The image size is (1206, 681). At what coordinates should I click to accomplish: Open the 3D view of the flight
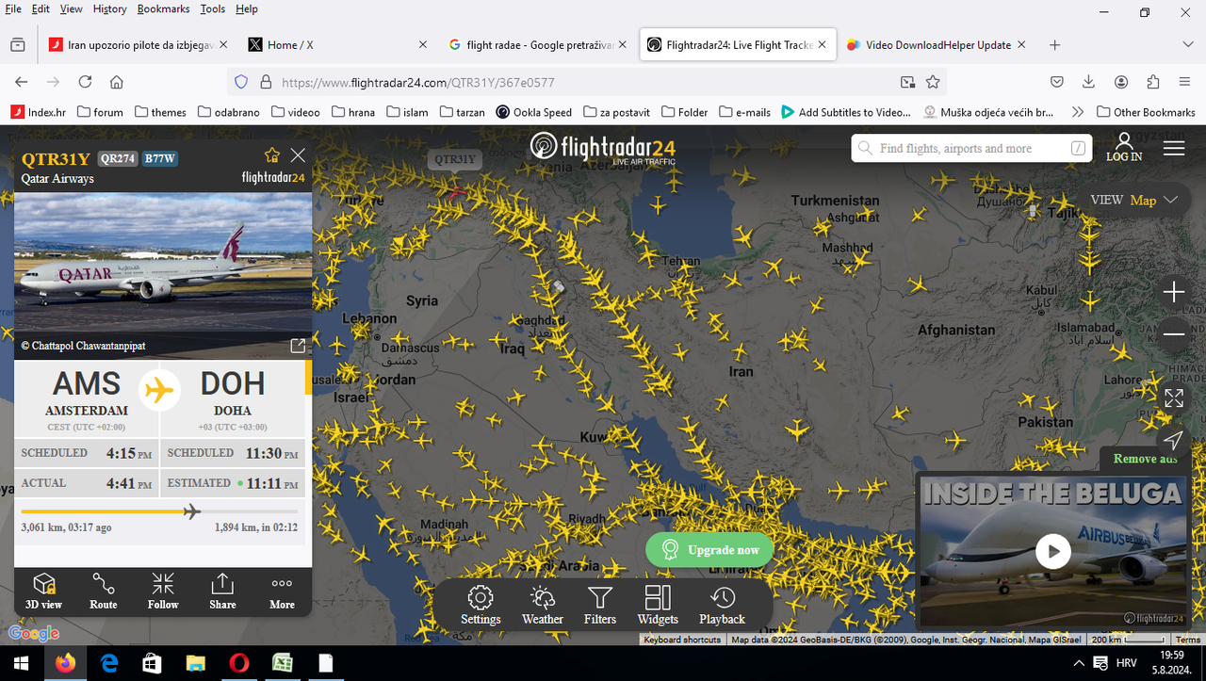(x=44, y=592)
